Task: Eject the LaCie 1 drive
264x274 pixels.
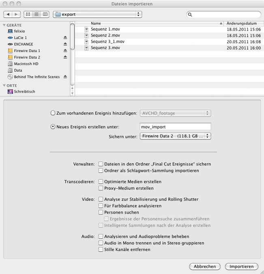Action: [65, 37]
